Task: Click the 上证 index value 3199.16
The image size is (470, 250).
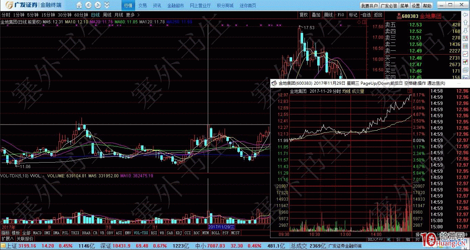Action: 27,246
